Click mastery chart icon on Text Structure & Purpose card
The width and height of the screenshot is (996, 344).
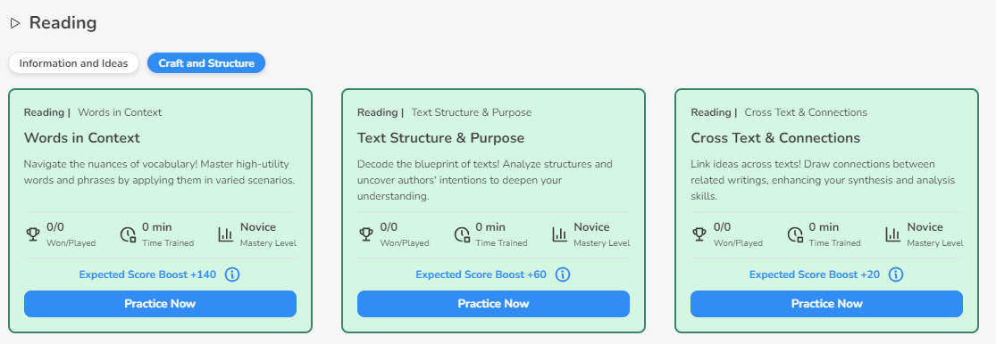tap(559, 234)
